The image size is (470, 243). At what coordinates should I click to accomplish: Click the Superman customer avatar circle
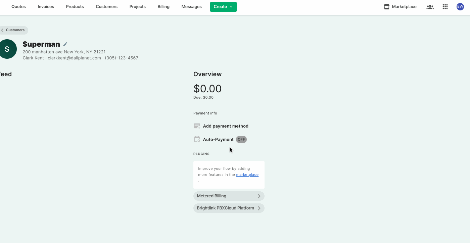[x=7, y=49]
